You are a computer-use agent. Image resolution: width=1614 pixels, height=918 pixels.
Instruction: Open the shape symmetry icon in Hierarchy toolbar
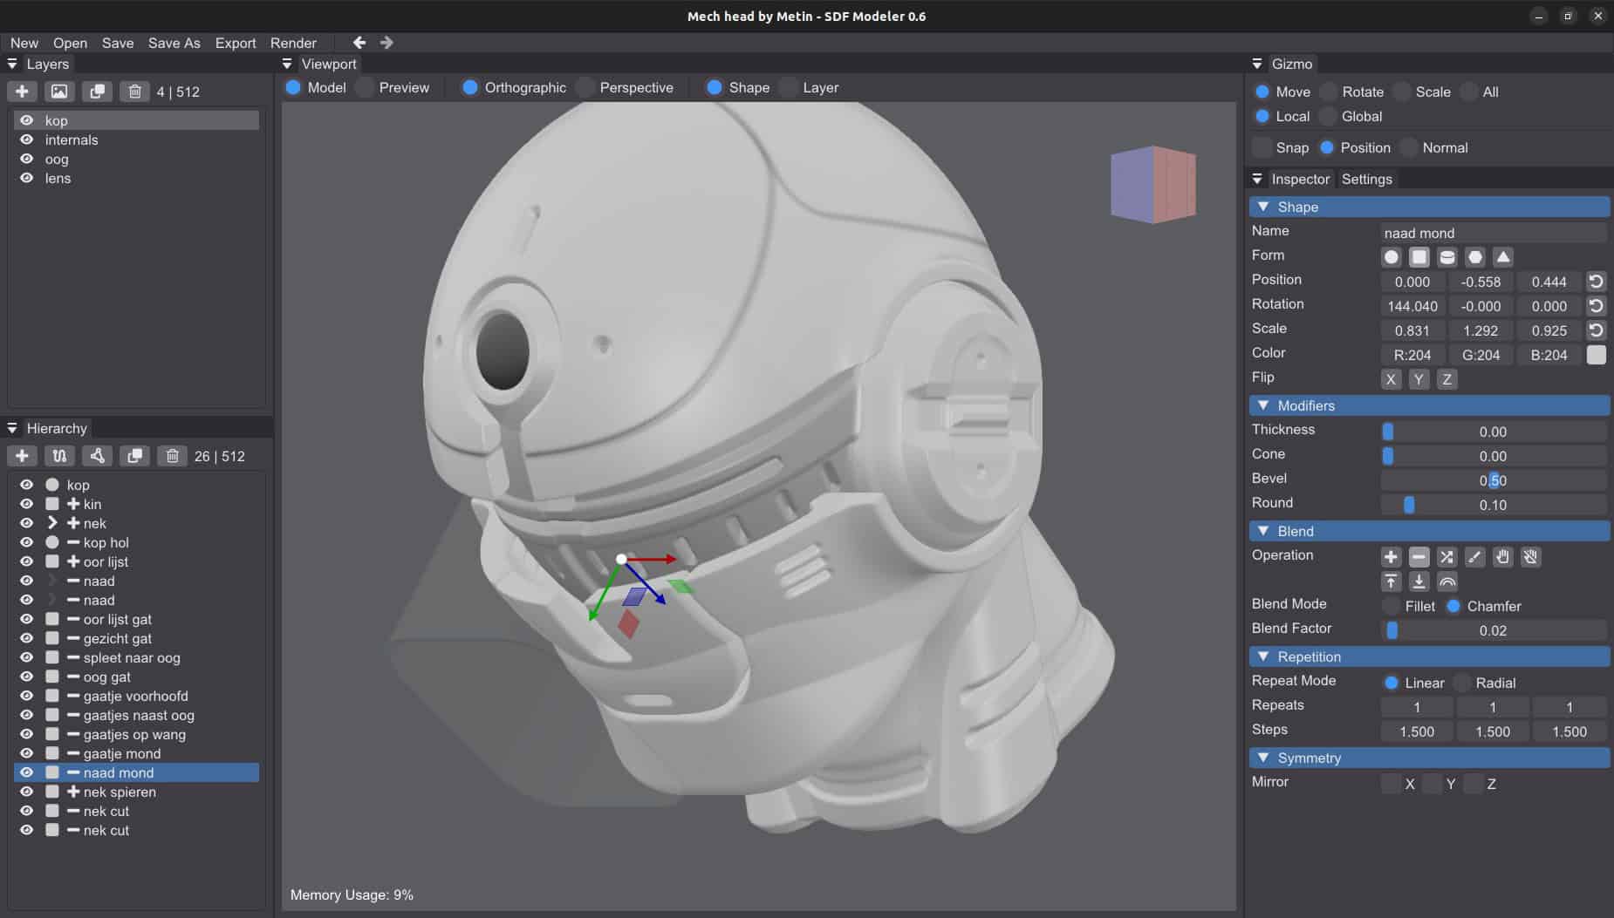pos(97,455)
